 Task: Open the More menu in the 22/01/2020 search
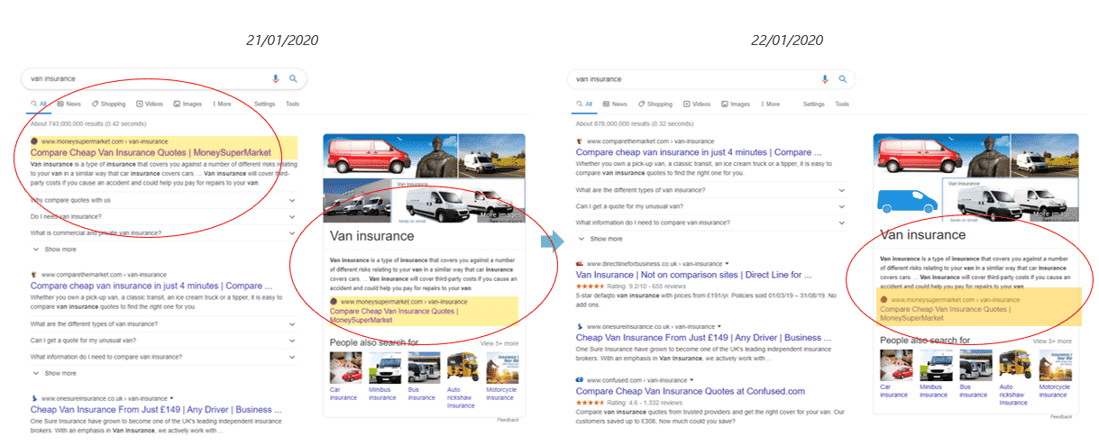[x=769, y=104]
